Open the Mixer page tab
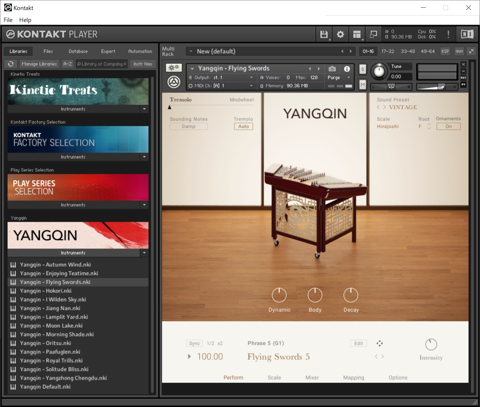 coord(312,378)
